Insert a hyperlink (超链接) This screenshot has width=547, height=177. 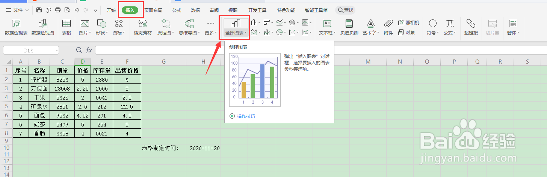[471, 27]
